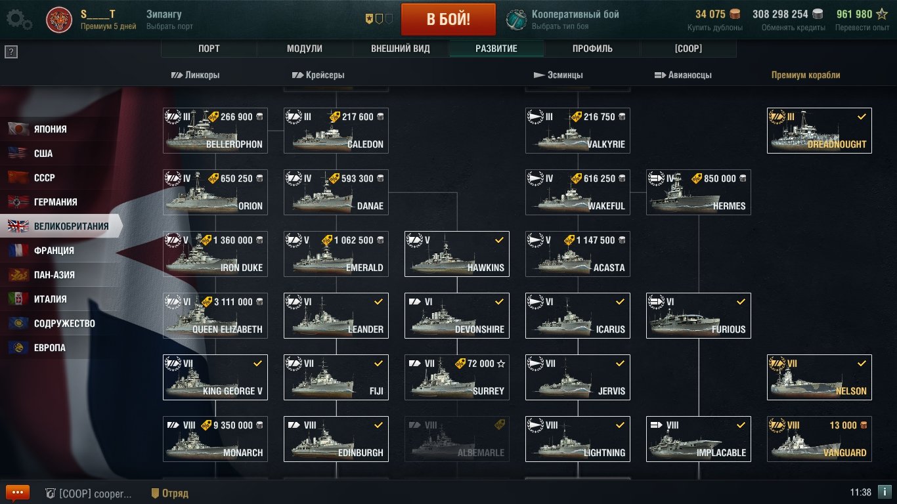
Task: Expand the Отряд division panel
Action: point(169,493)
